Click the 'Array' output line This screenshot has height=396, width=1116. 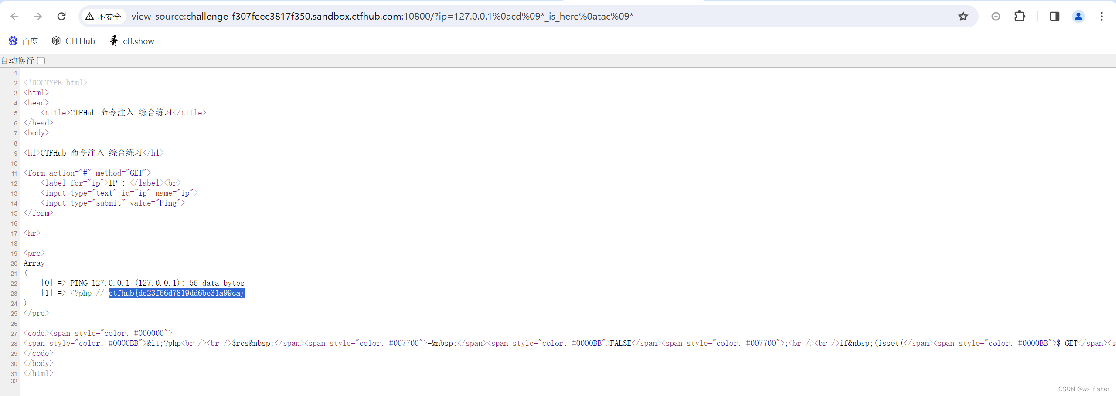pos(34,263)
